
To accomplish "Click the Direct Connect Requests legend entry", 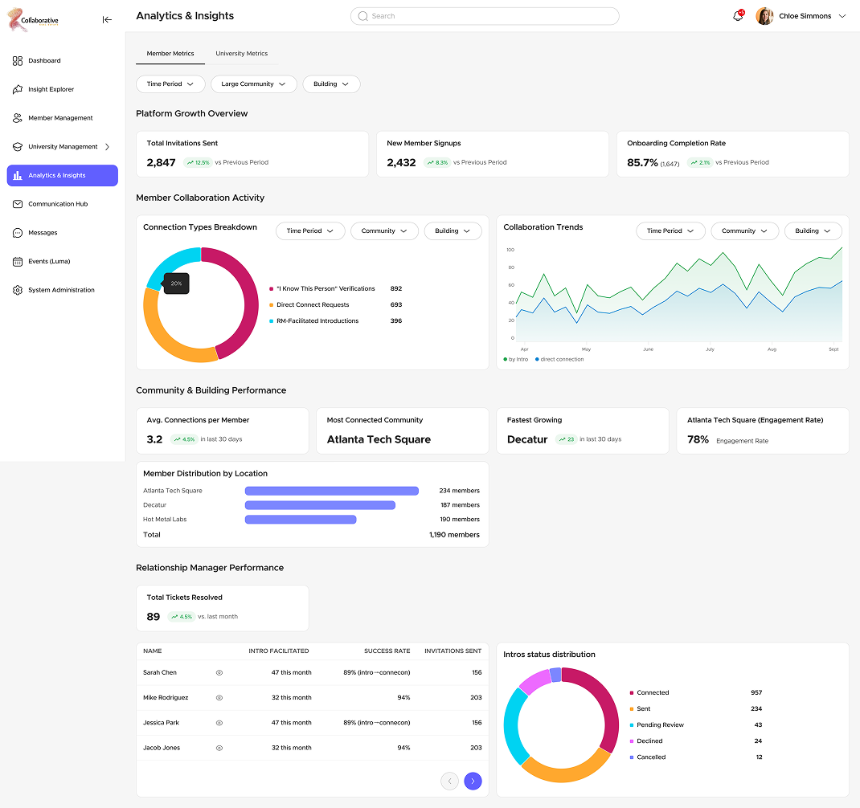I will point(309,304).
